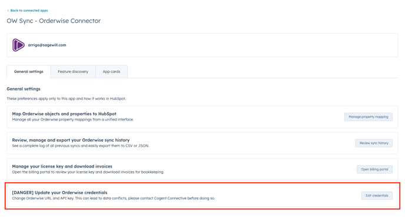Open the App cards tab
Viewport: 405px width, 217px height.
[x=112, y=72]
